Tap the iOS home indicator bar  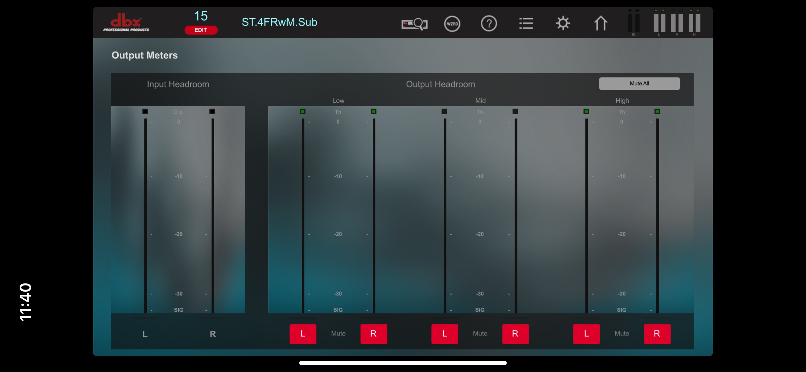tap(403, 363)
